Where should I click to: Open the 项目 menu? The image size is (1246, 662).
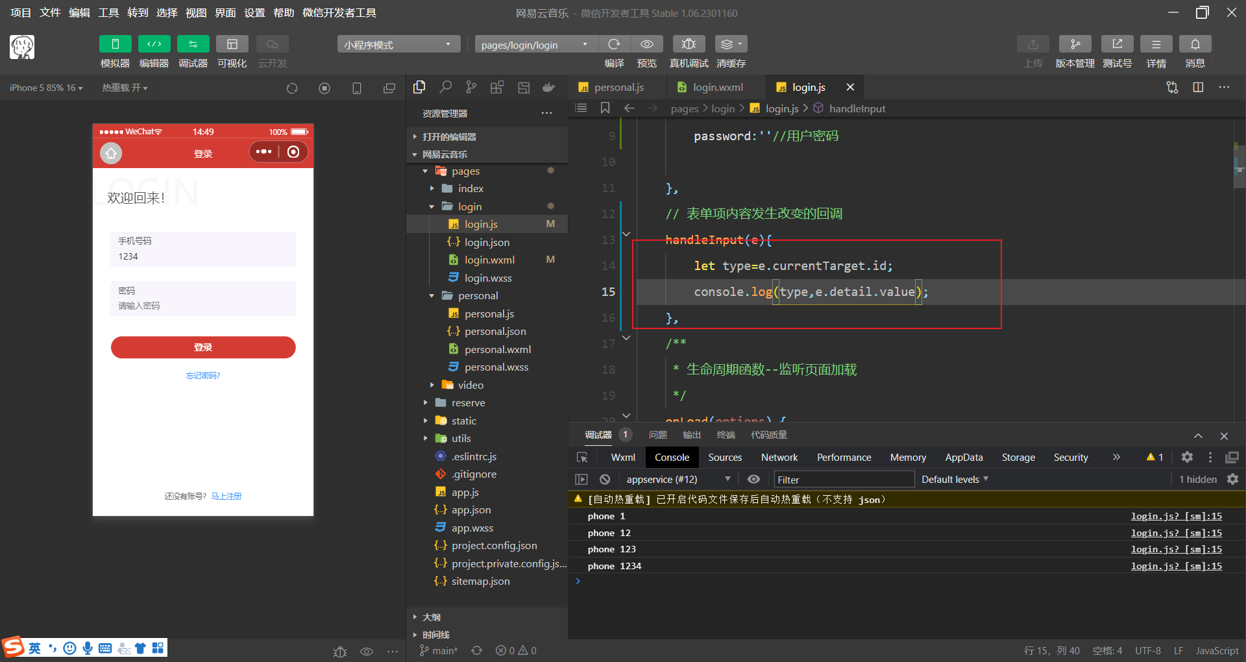point(21,13)
